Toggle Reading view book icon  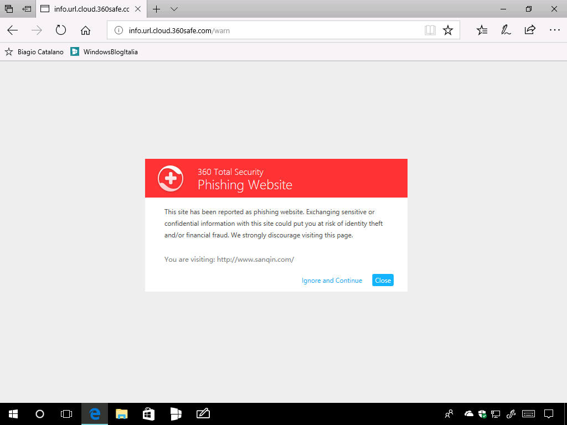(430, 30)
